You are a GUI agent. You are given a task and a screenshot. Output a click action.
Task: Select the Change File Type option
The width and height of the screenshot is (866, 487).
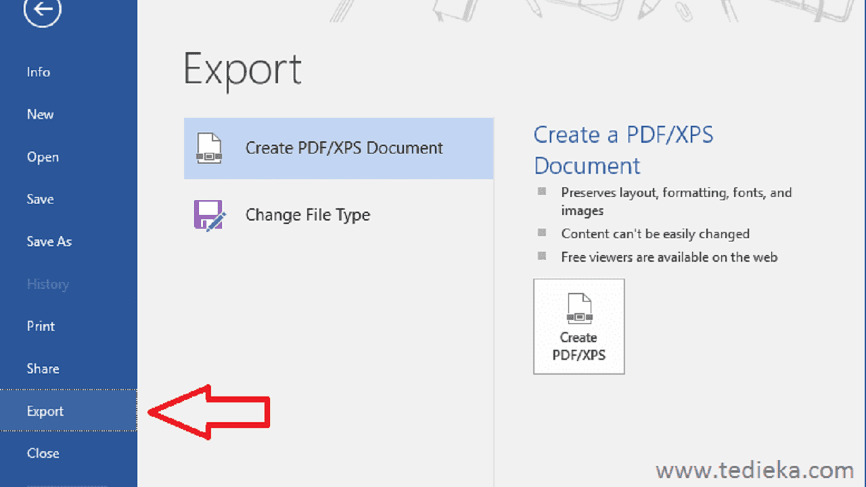coord(308,214)
